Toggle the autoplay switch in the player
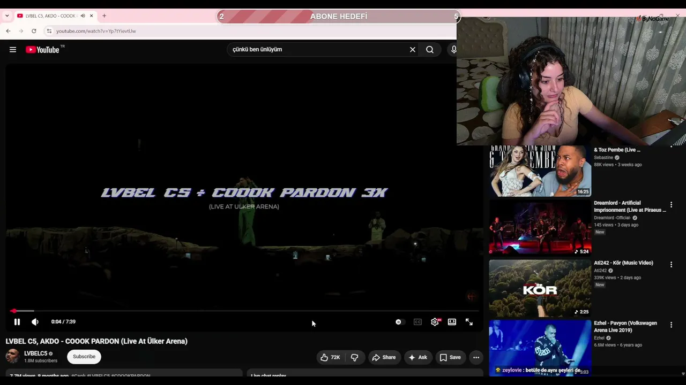The width and height of the screenshot is (686, 385). (x=399, y=322)
